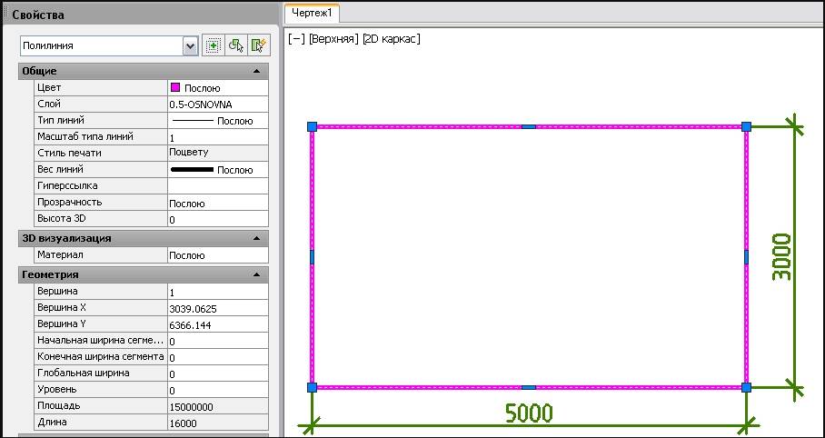Click the Вершина X value field
The width and height of the screenshot is (825, 438).
click(218, 308)
